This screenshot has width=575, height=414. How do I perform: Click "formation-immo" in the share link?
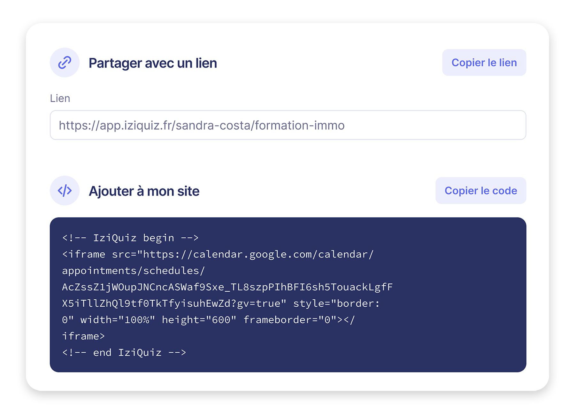[300, 125]
